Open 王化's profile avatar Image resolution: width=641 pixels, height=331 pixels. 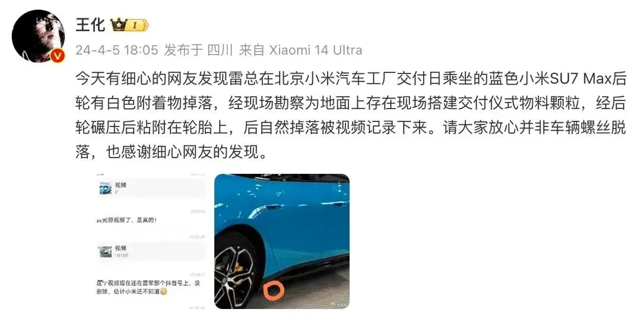38,36
